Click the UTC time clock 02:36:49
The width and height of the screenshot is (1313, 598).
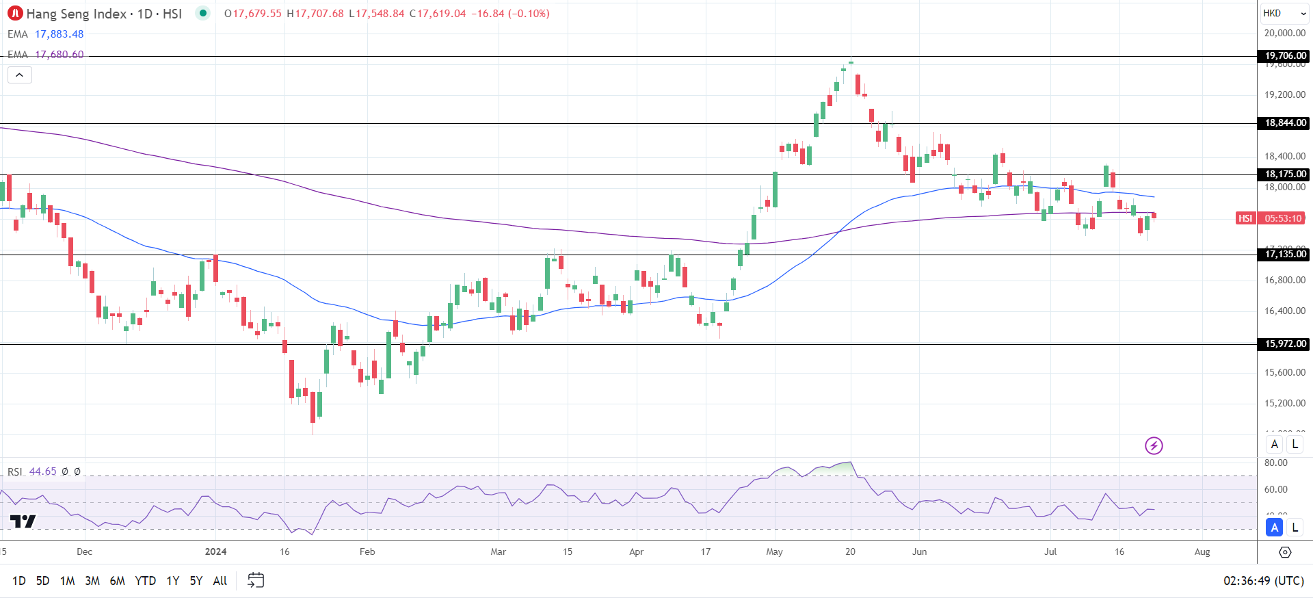[x=1264, y=581]
